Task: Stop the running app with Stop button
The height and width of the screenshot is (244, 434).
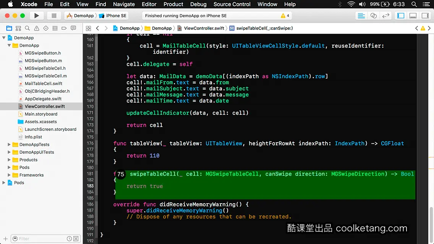Action: click(54, 16)
